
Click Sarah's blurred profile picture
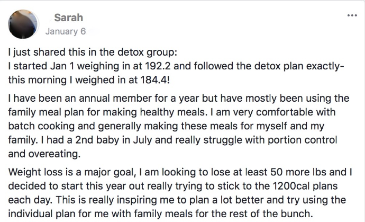(23, 24)
